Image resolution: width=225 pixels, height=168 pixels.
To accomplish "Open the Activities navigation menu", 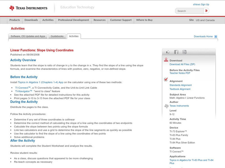I will (48, 20).
